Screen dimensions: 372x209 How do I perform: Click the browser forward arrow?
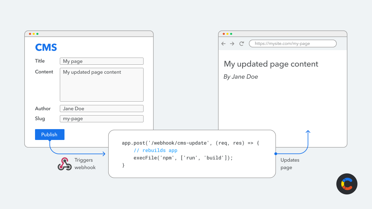[232, 44]
